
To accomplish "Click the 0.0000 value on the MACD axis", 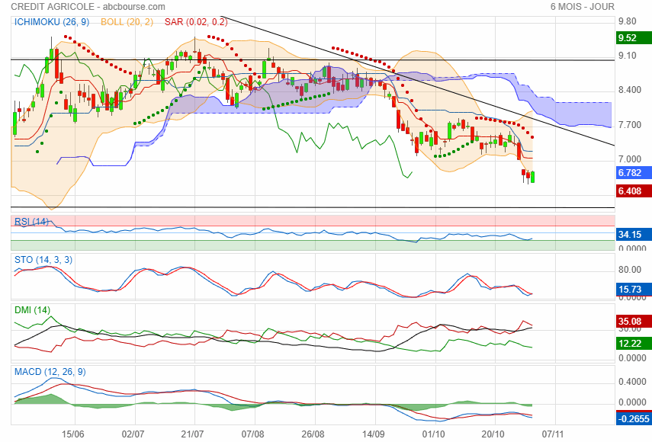I will 632,402.
